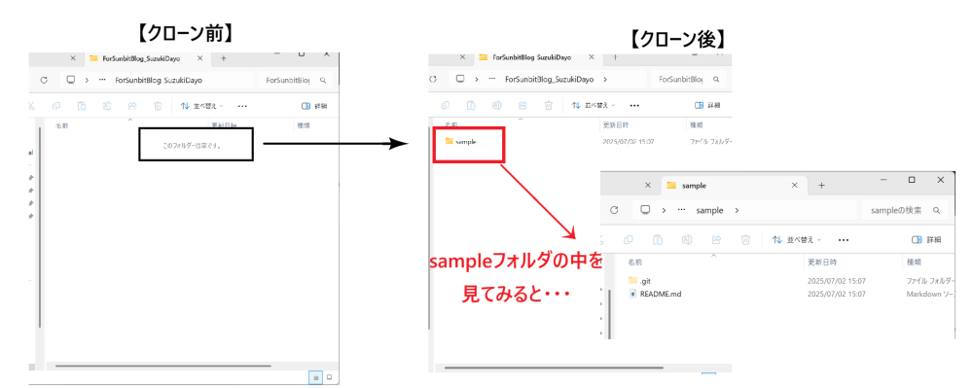Open new tab with plus in sample window

tap(821, 186)
